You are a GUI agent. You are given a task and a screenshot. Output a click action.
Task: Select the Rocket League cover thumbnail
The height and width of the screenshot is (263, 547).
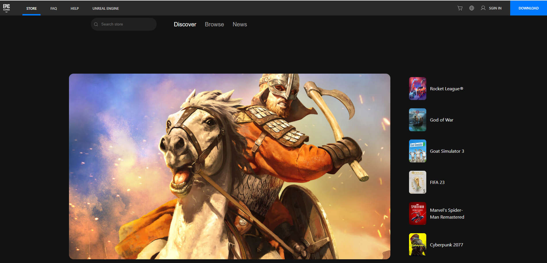coord(418,89)
